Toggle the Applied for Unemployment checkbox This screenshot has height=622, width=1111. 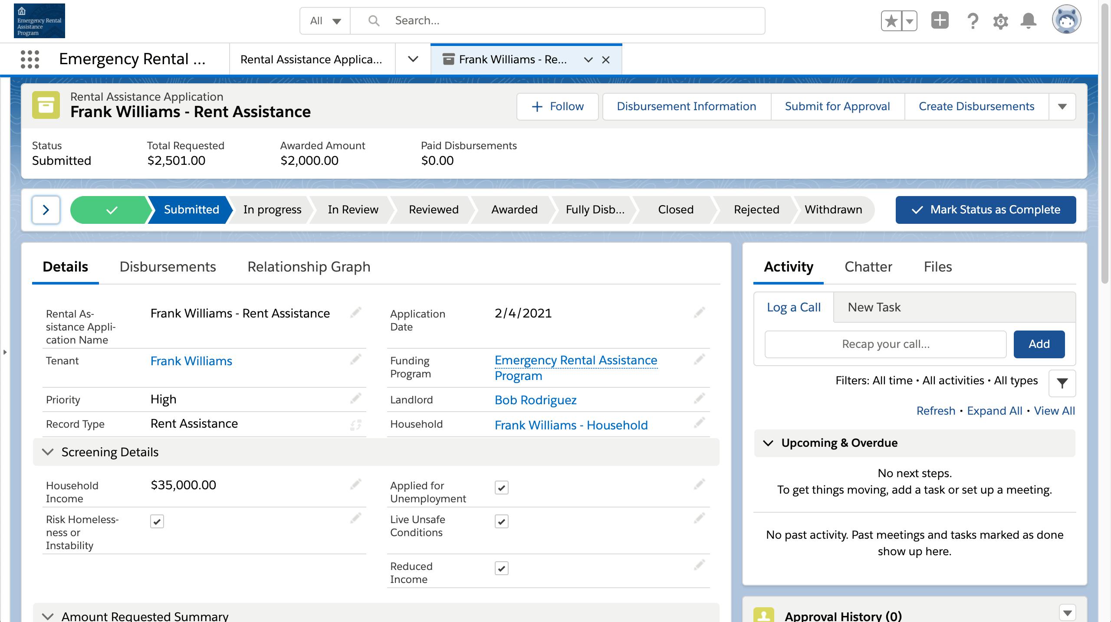501,488
